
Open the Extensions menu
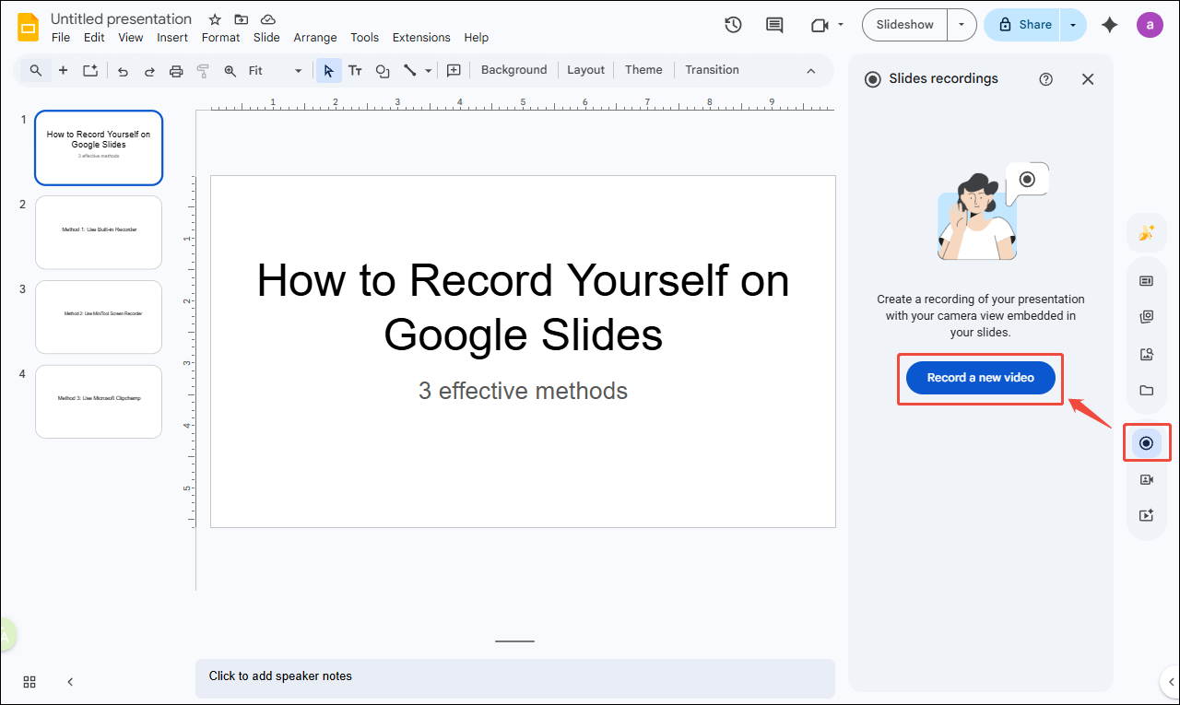(x=421, y=37)
